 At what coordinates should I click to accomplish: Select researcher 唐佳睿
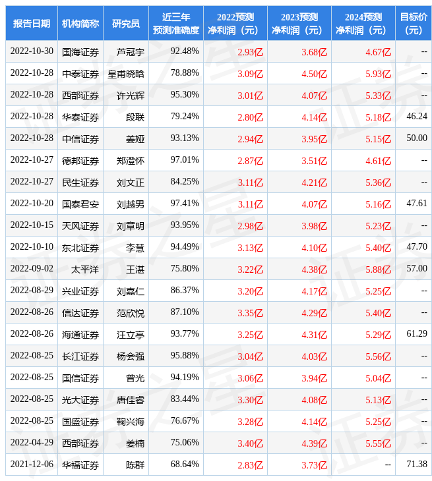pos(130,401)
